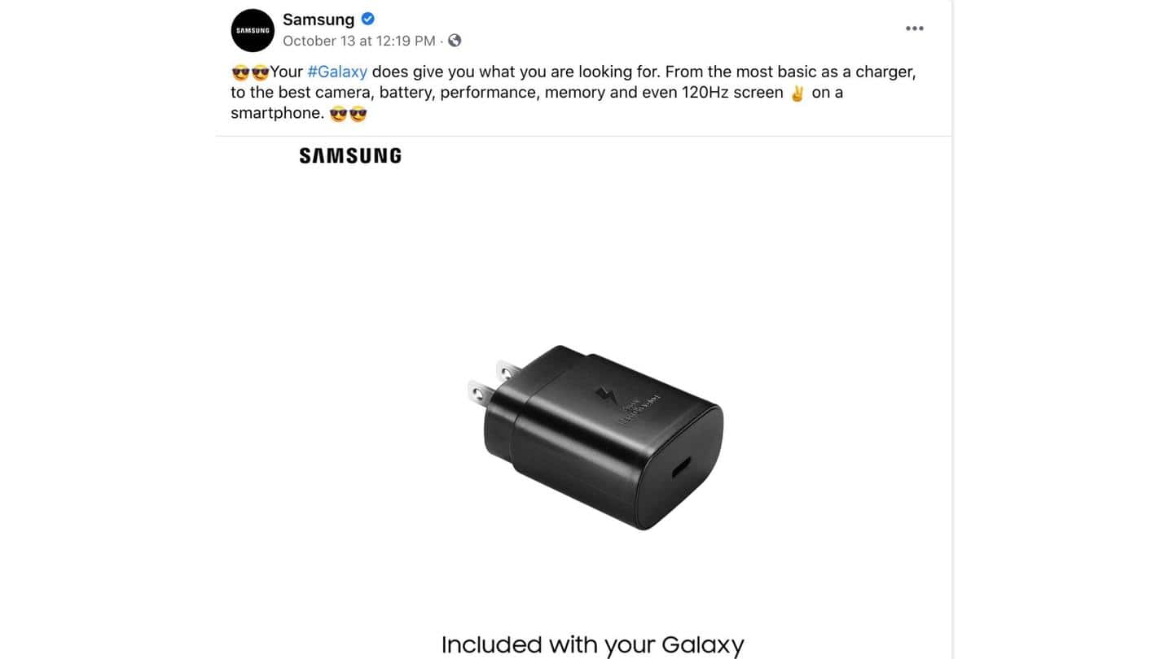1173x659 pixels.
Task: Open the black charger product image
Action: pos(595,438)
